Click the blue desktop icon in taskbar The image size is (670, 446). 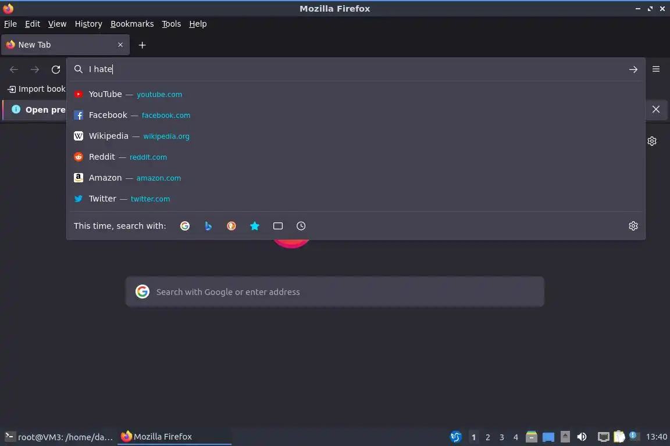point(548,437)
